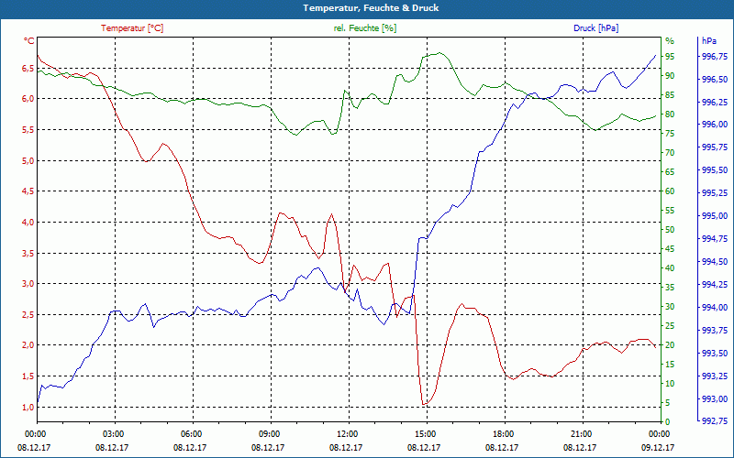The height and width of the screenshot is (458, 734).
Task: Click pressure axis value '992,75'
Action: pyautogui.click(x=715, y=422)
